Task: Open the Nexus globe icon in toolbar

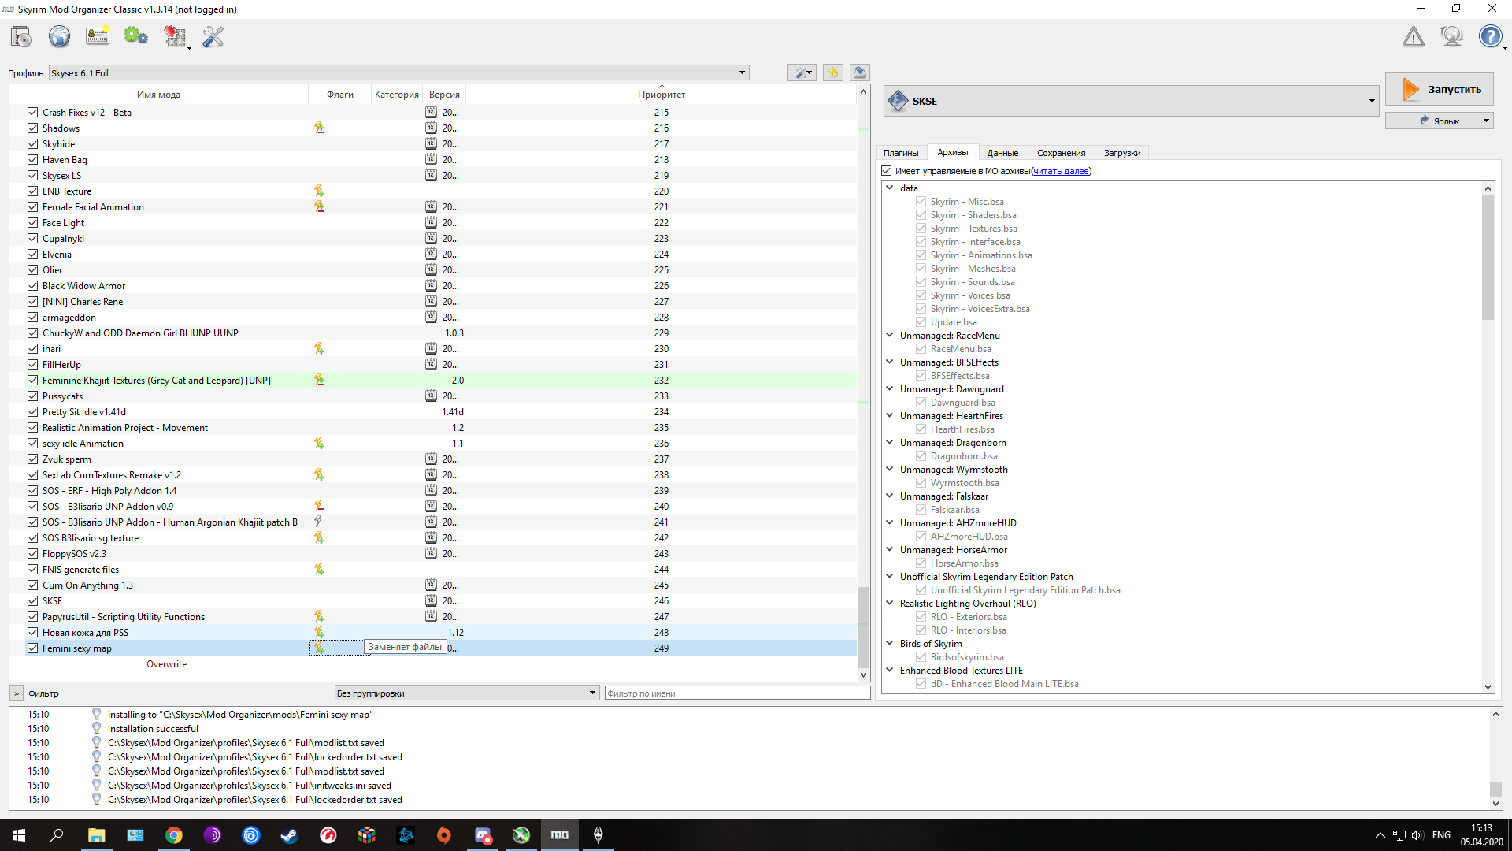Action: [59, 36]
